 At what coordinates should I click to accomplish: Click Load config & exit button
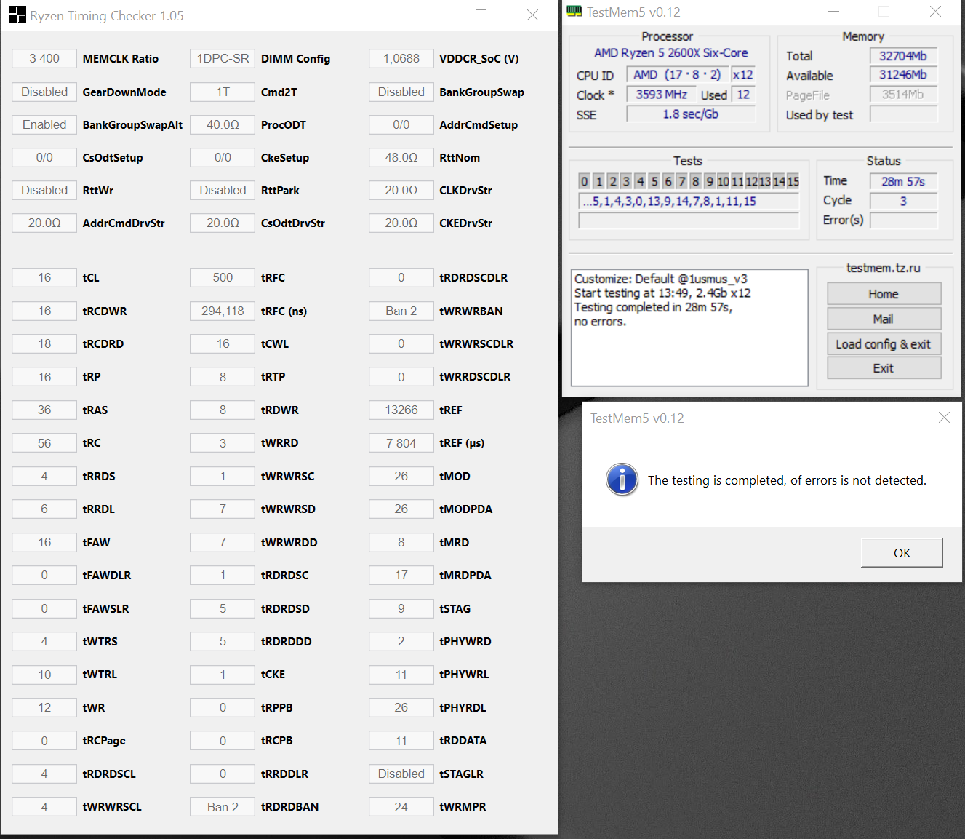point(884,344)
